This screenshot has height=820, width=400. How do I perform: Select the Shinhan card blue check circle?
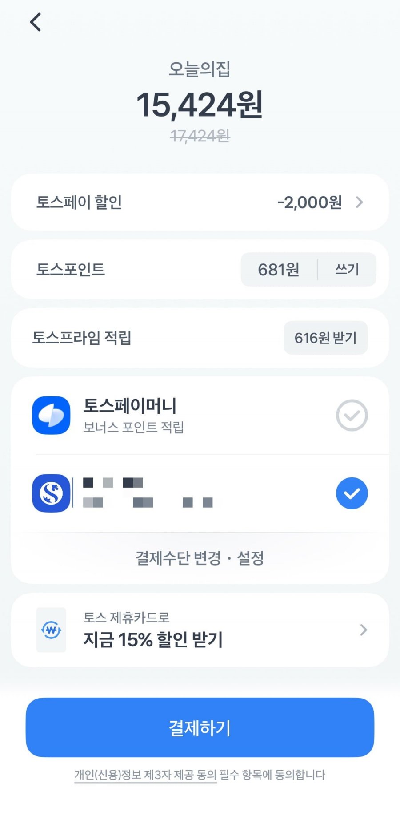[352, 493]
